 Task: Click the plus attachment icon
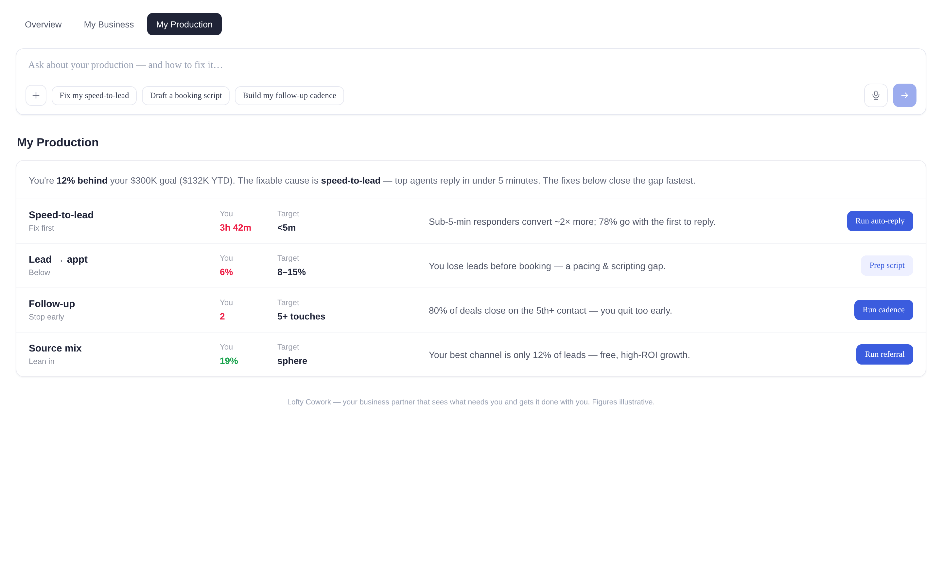click(x=36, y=95)
